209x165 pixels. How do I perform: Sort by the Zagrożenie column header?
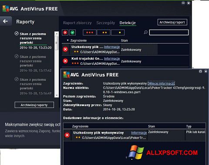point(78,41)
